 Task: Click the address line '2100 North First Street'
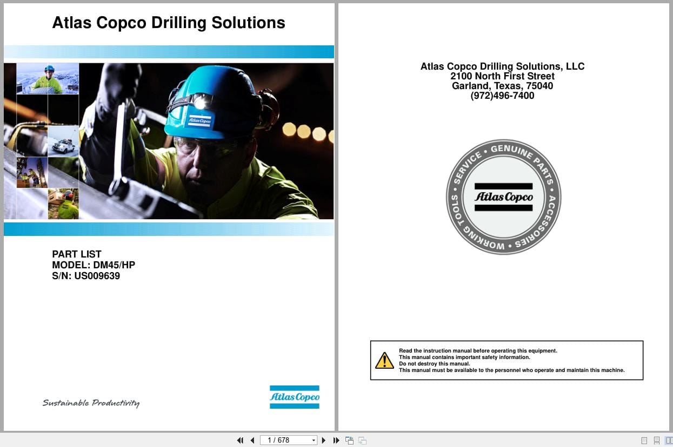[503, 76]
